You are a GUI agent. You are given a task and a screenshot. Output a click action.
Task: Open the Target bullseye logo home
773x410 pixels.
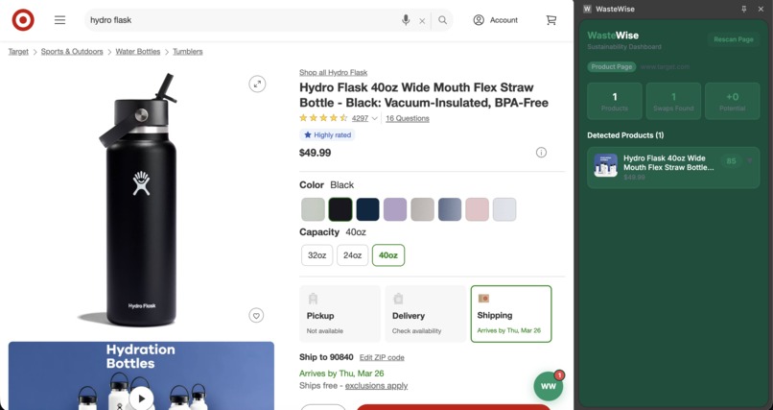[23, 20]
